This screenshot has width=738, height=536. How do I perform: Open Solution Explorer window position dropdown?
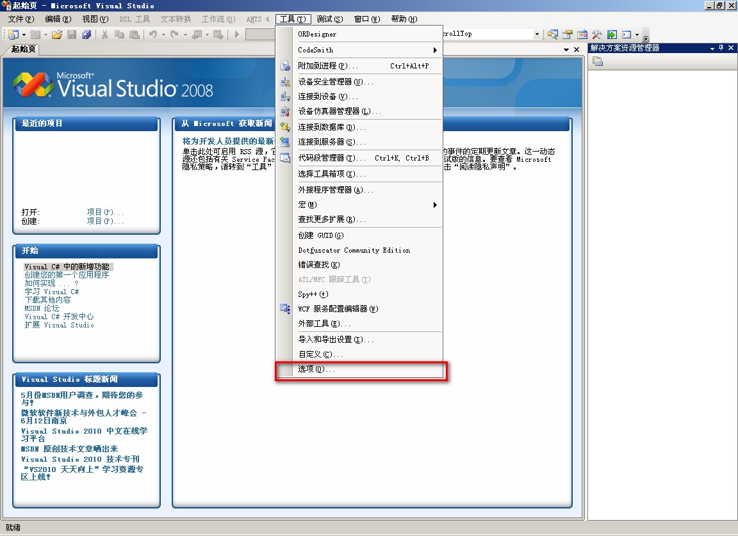[x=712, y=48]
